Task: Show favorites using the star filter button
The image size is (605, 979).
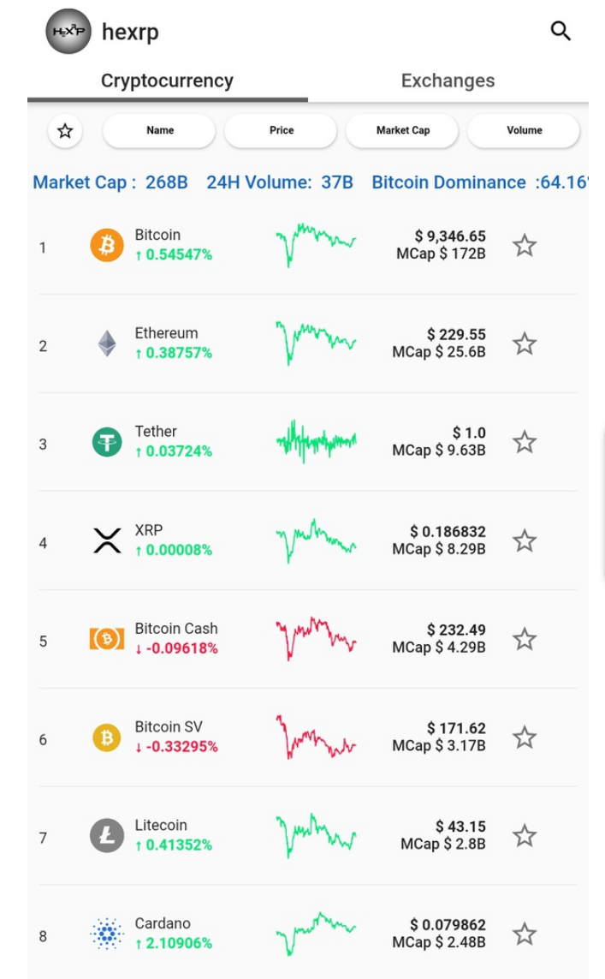Action: (65, 130)
